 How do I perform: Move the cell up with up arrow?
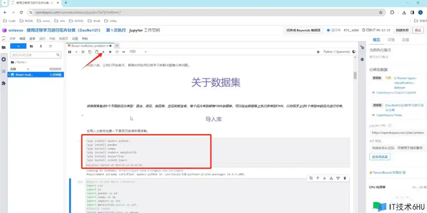coord(318,178)
